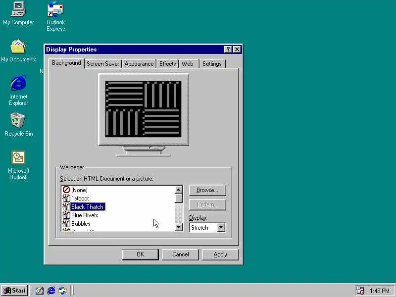Select Black Thatch wallpaper entry
This screenshot has height=297, width=396.
point(88,207)
